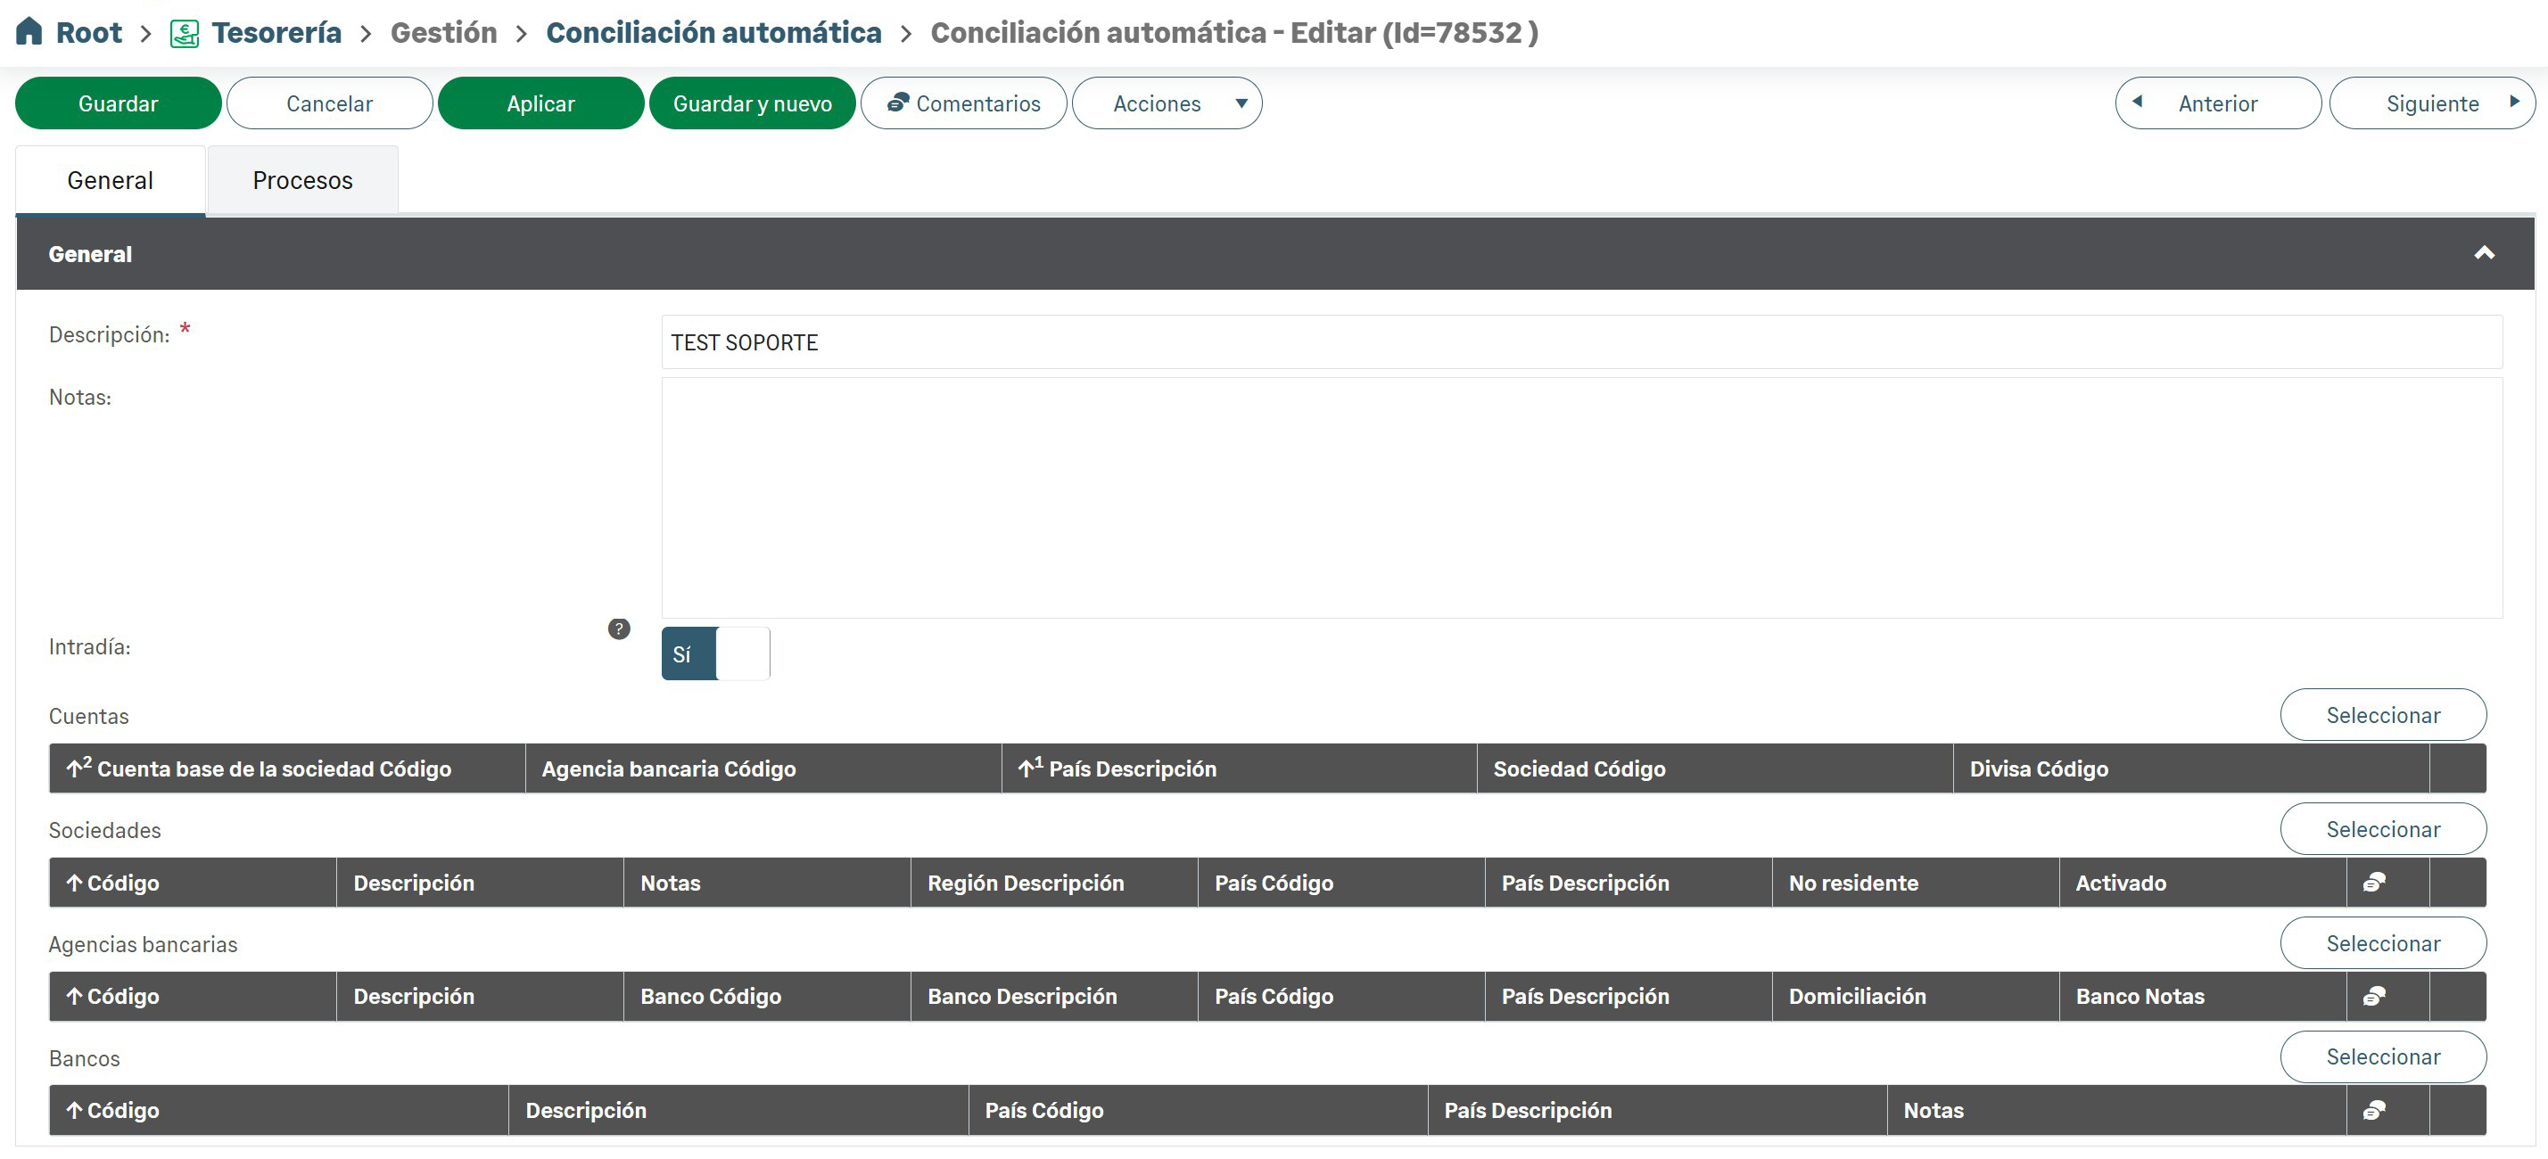Collapse the General section with chevron
The image size is (2548, 1159).
2484,254
